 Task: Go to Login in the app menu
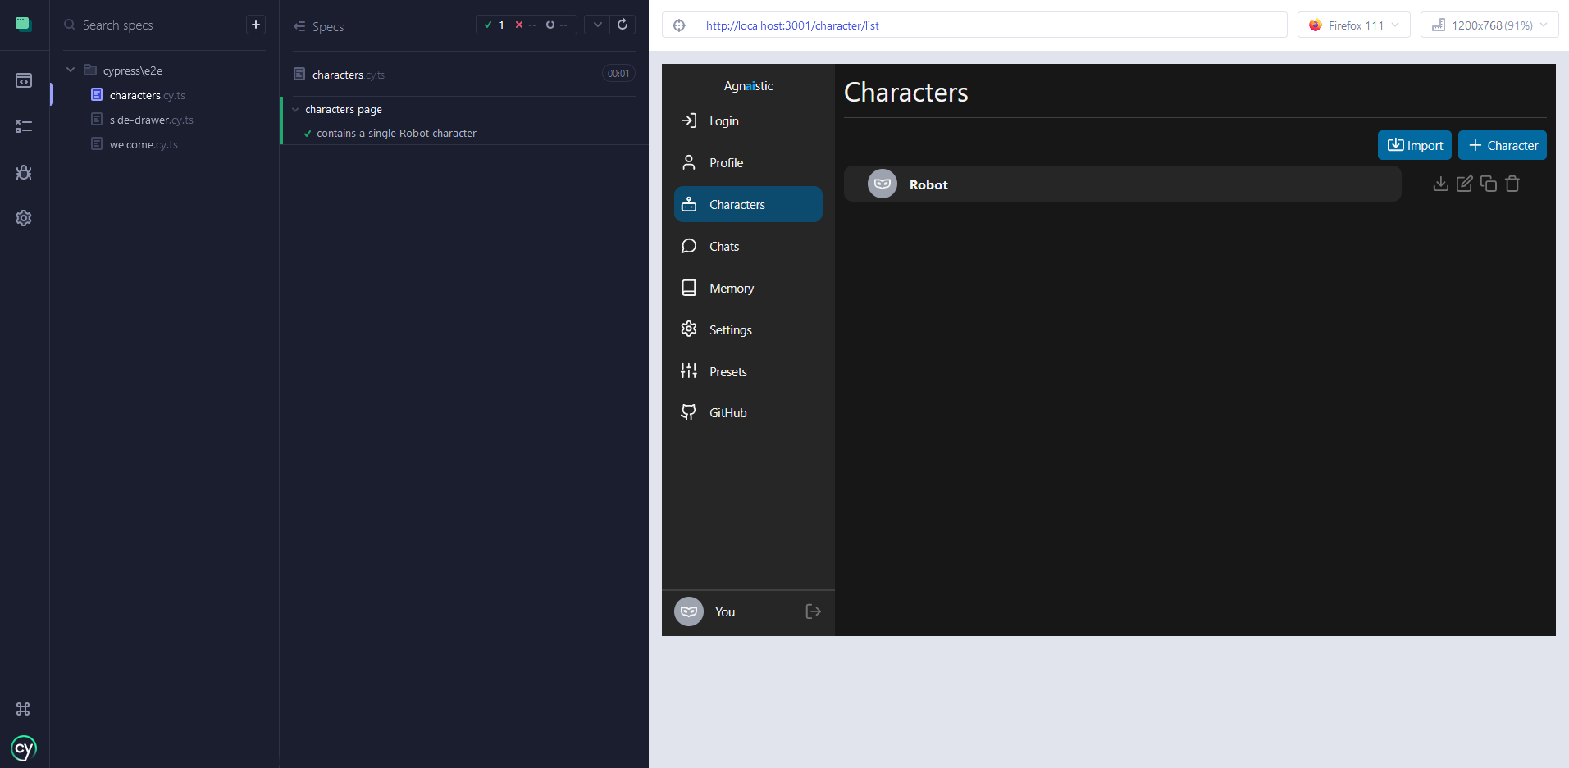coord(748,120)
